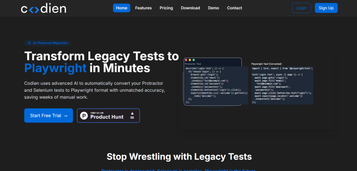This screenshot has height=171, width=357.
Task: Click the Login button
Action: tap(301, 8)
